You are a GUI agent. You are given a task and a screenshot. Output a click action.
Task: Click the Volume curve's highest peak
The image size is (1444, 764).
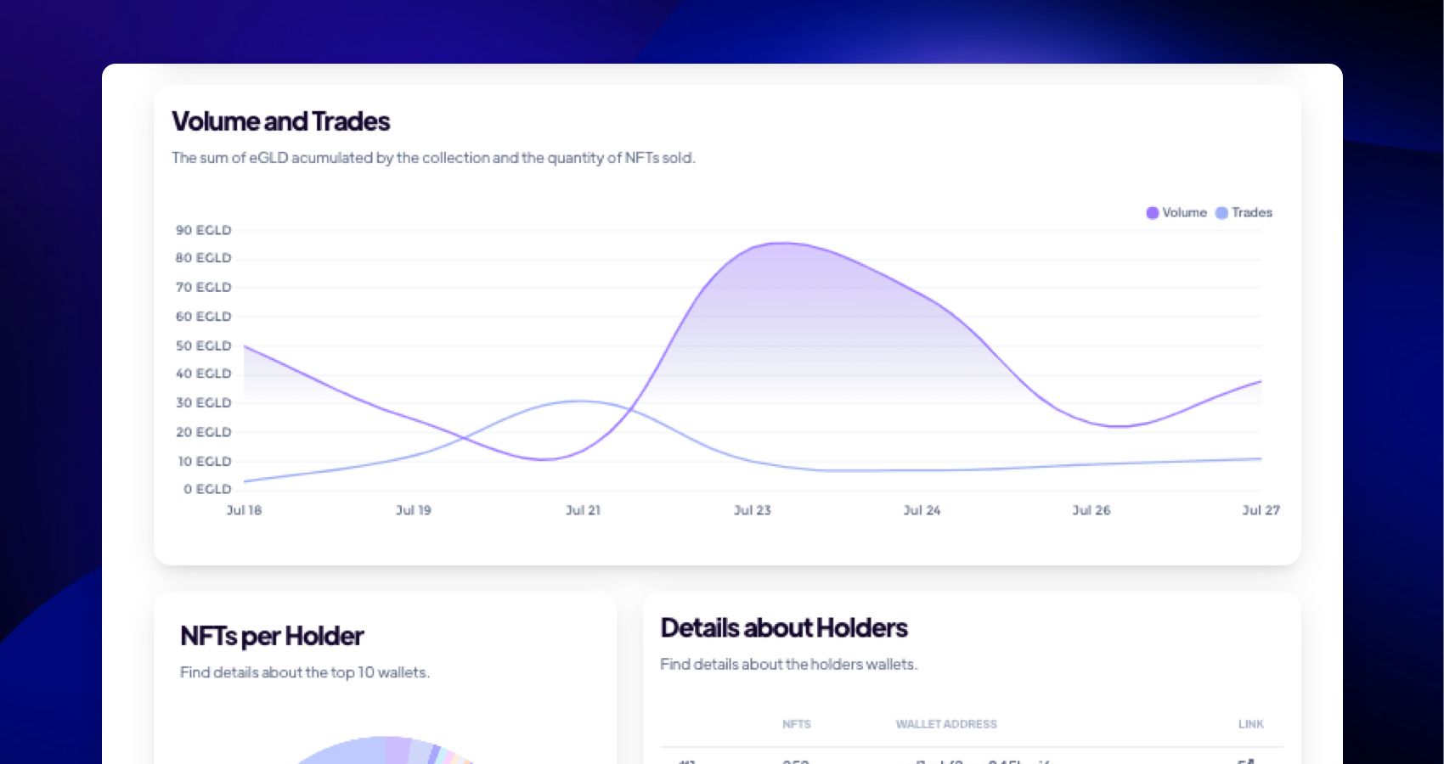pyautogui.click(x=781, y=244)
